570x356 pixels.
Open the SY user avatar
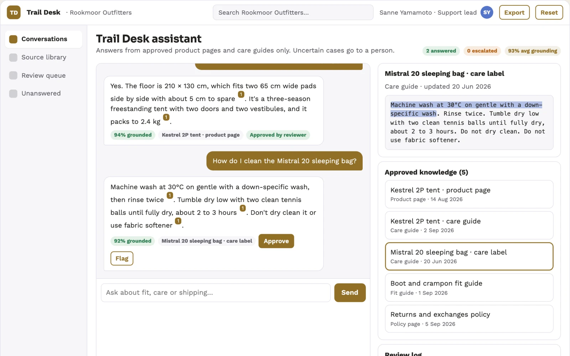point(487,12)
